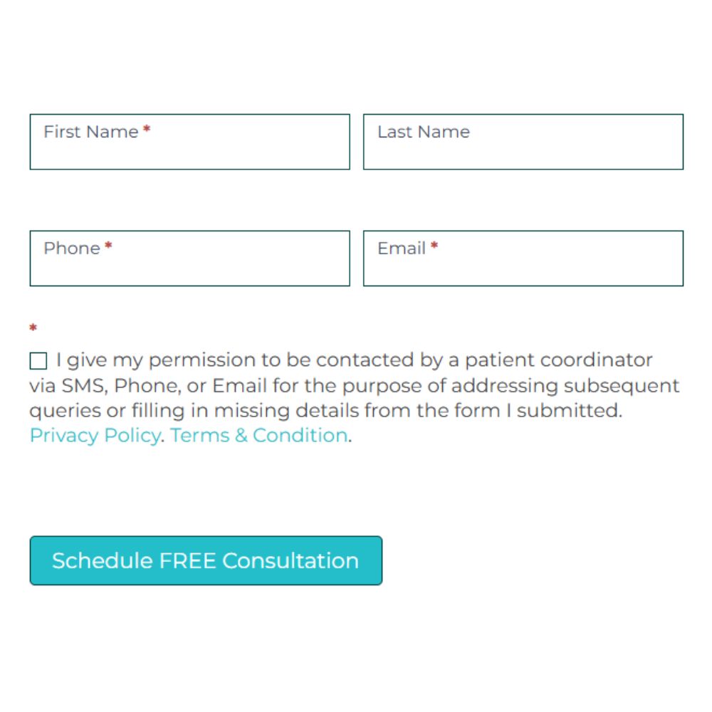
Task: Click the red asterisk beside Phone
Action: tap(108, 248)
